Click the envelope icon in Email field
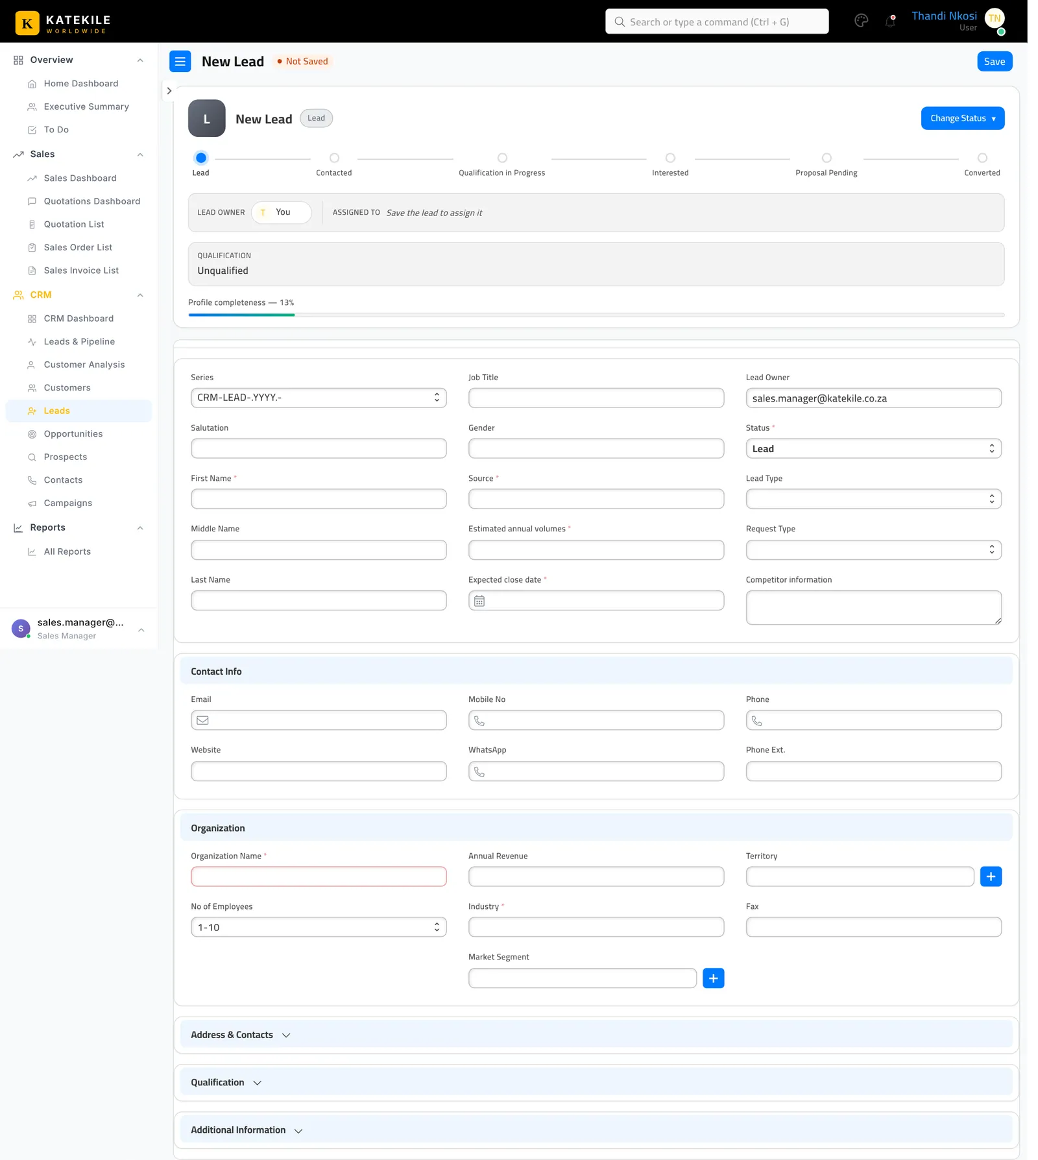 (202, 720)
